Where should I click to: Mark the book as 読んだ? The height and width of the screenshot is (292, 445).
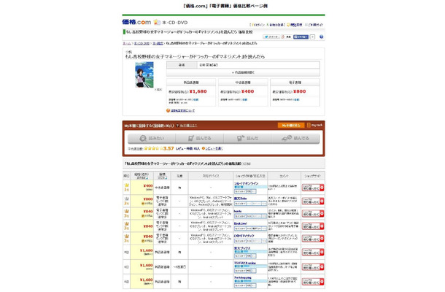coord(247,138)
